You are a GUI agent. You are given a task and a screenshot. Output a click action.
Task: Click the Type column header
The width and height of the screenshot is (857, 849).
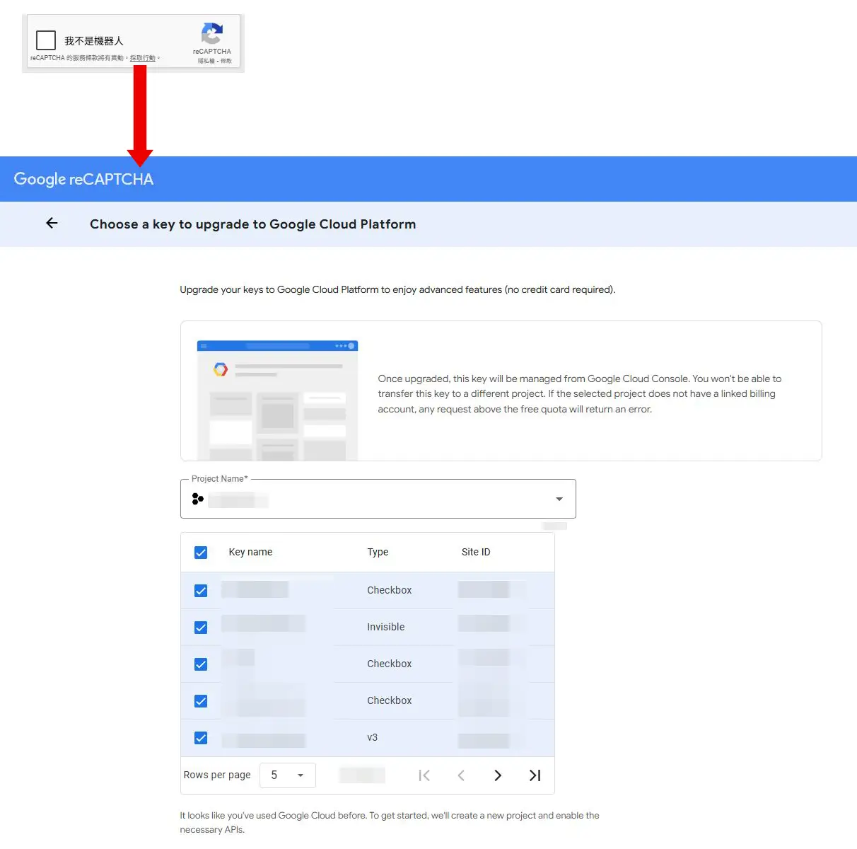[x=378, y=553]
